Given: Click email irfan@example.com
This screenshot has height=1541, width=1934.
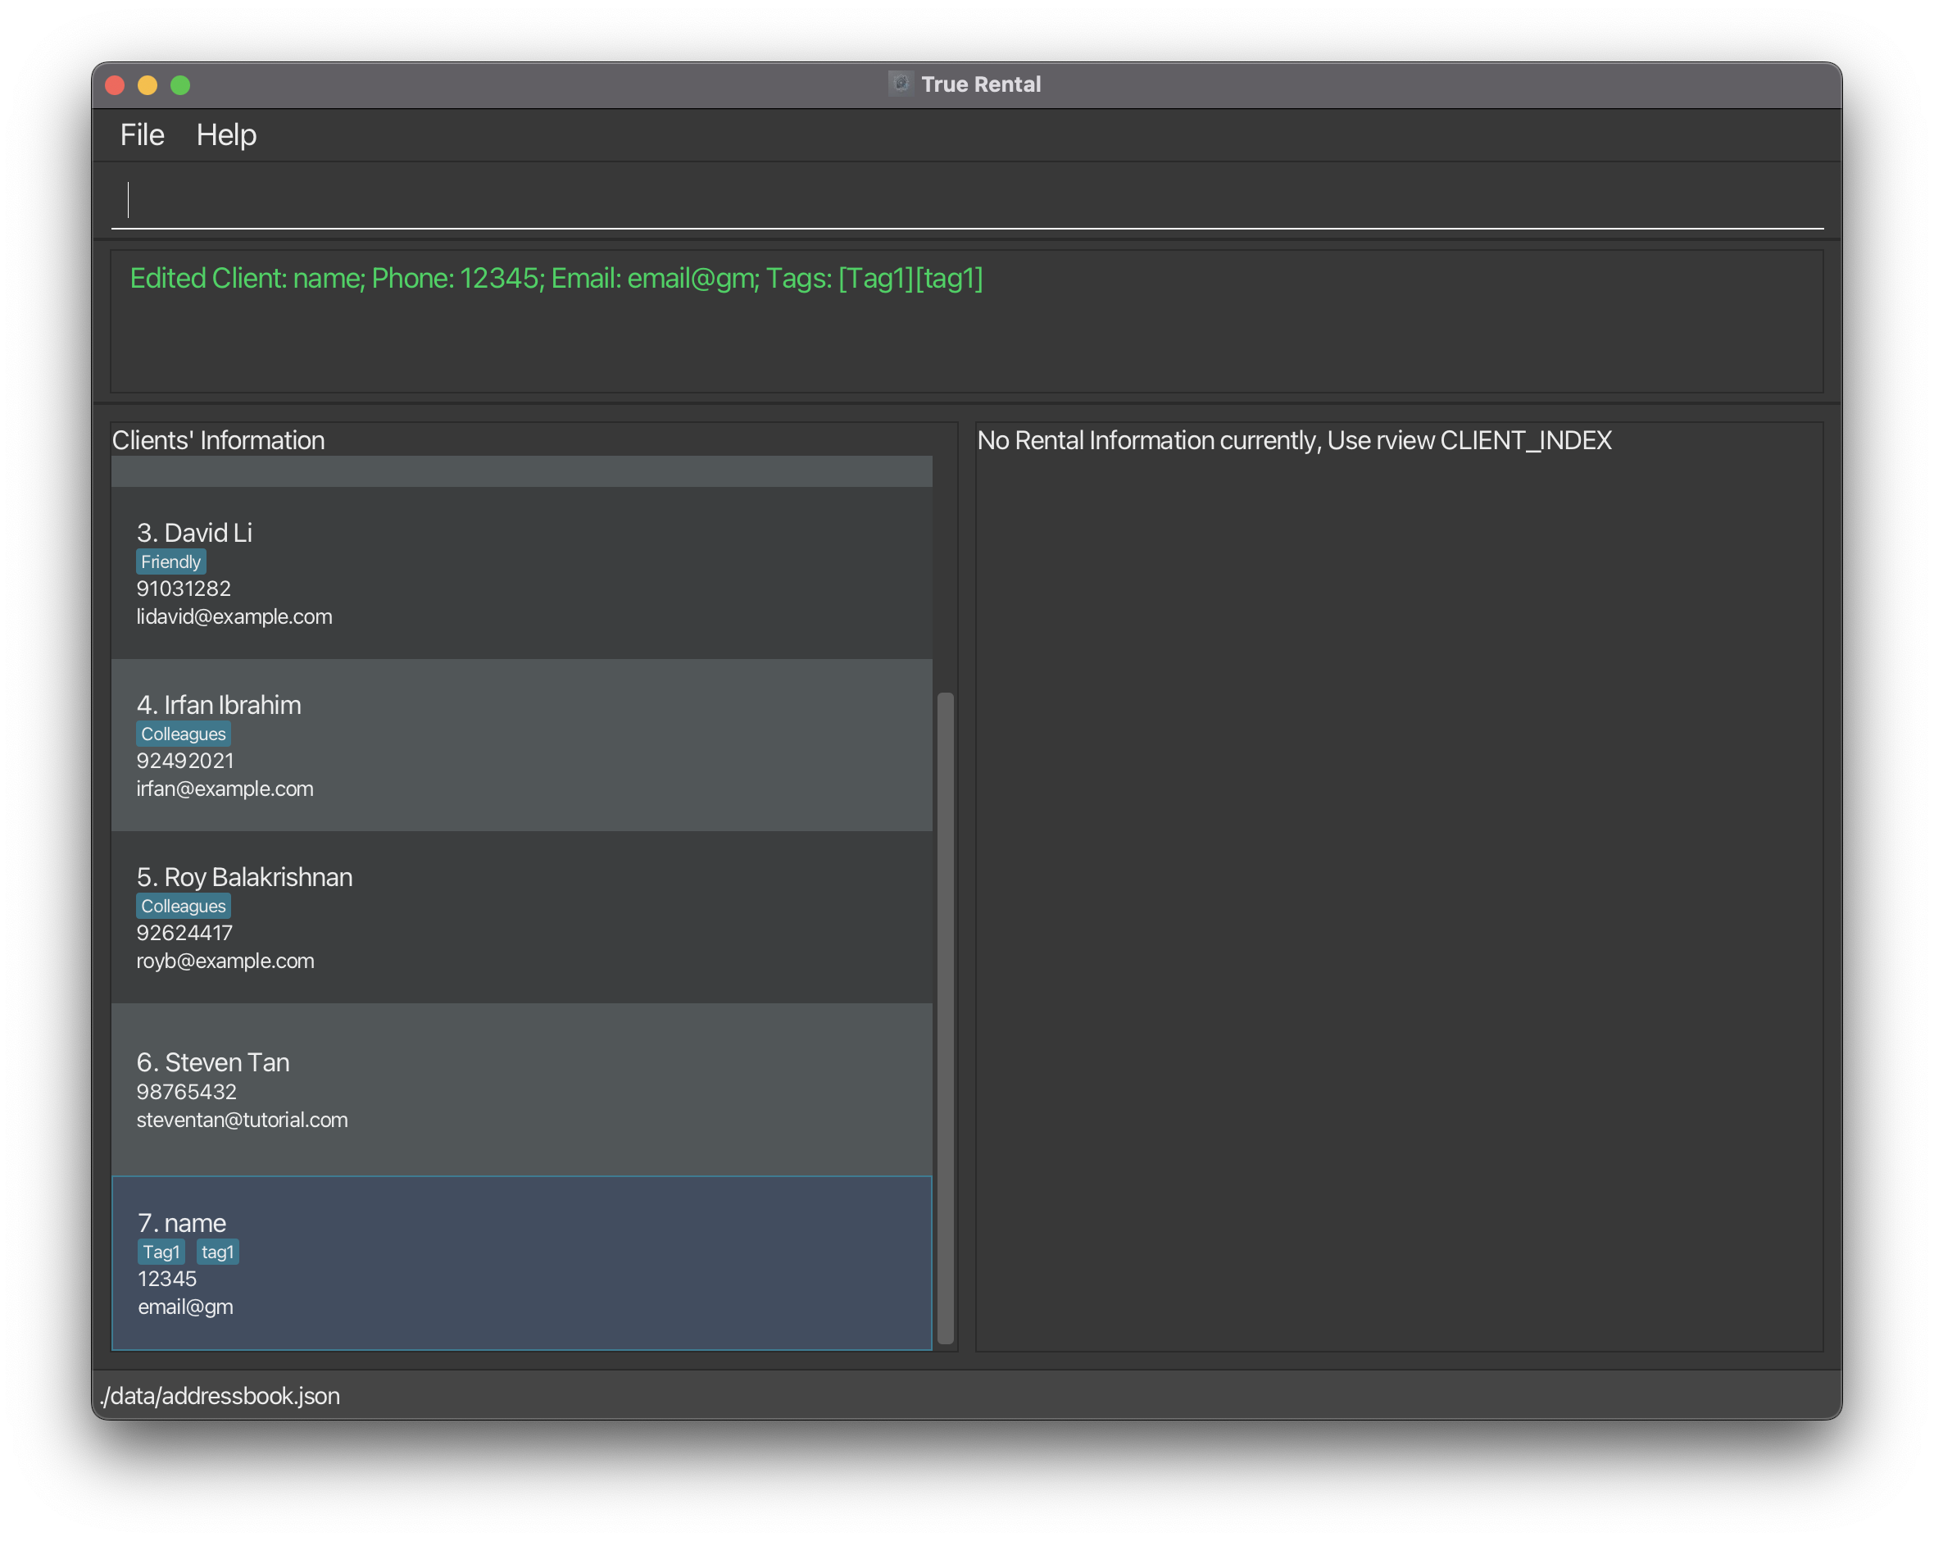Looking at the screenshot, I should tap(225, 789).
